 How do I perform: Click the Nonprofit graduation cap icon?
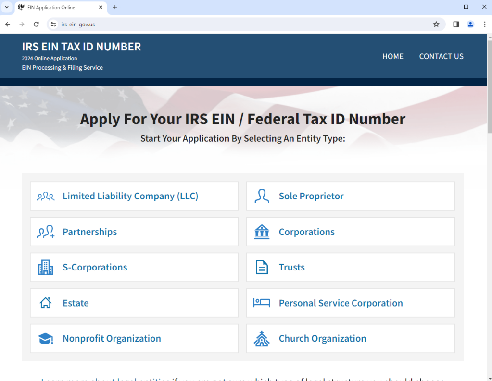pyautogui.click(x=46, y=339)
